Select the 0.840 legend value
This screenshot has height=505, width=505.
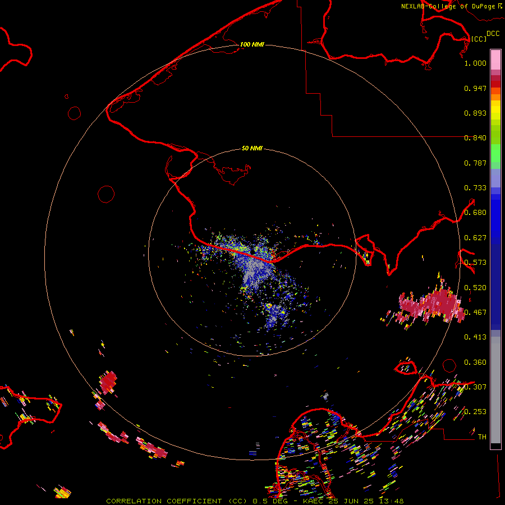click(x=475, y=138)
